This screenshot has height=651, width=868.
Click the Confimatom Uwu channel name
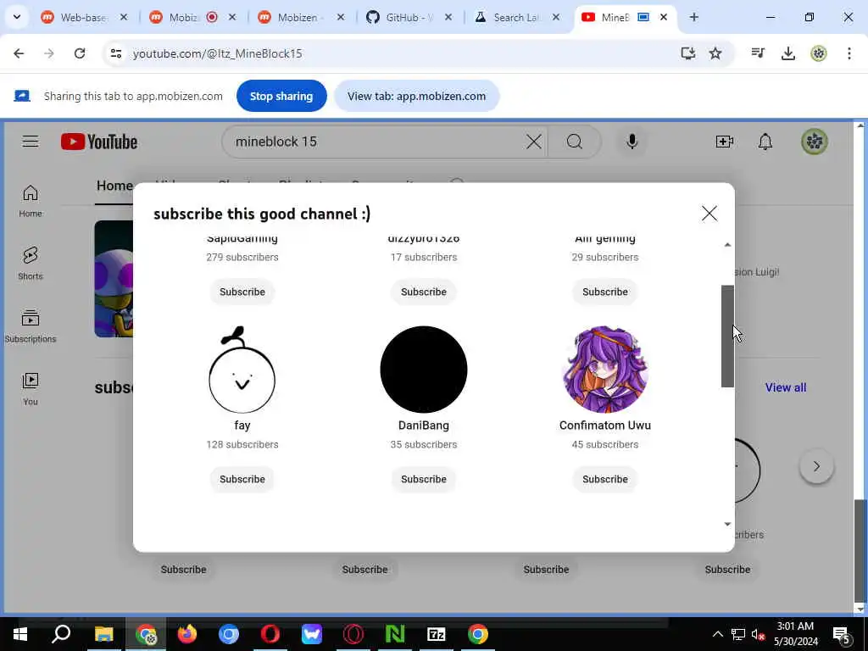(x=605, y=426)
